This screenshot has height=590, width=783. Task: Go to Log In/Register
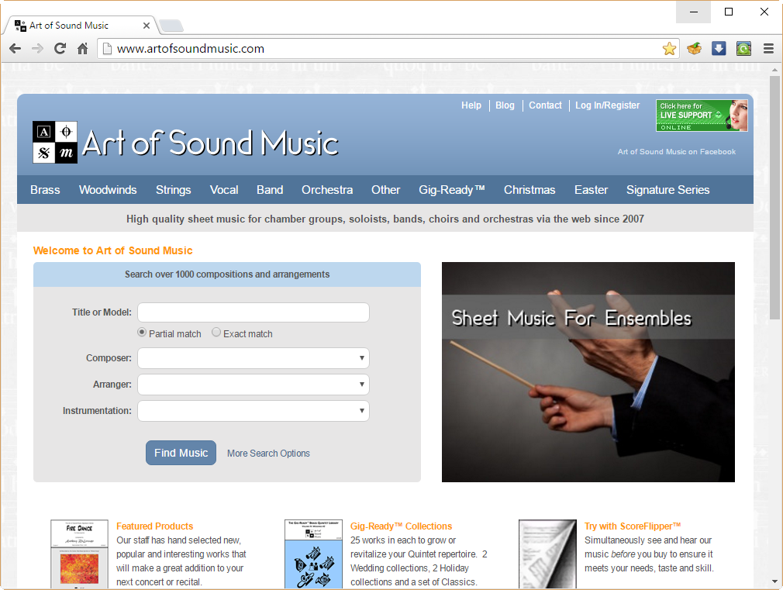coord(607,105)
